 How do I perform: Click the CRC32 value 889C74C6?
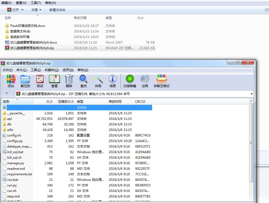click(143, 135)
